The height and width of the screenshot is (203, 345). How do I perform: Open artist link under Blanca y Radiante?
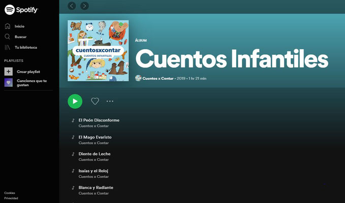[x=93, y=193]
